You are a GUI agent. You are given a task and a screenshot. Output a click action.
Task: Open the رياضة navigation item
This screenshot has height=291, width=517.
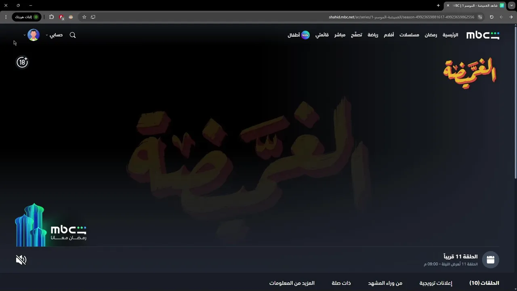coord(373,35)
